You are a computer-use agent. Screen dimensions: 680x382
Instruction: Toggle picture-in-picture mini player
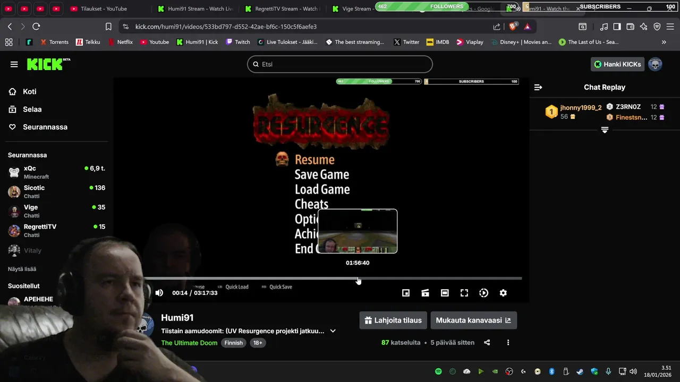point(406,293)
